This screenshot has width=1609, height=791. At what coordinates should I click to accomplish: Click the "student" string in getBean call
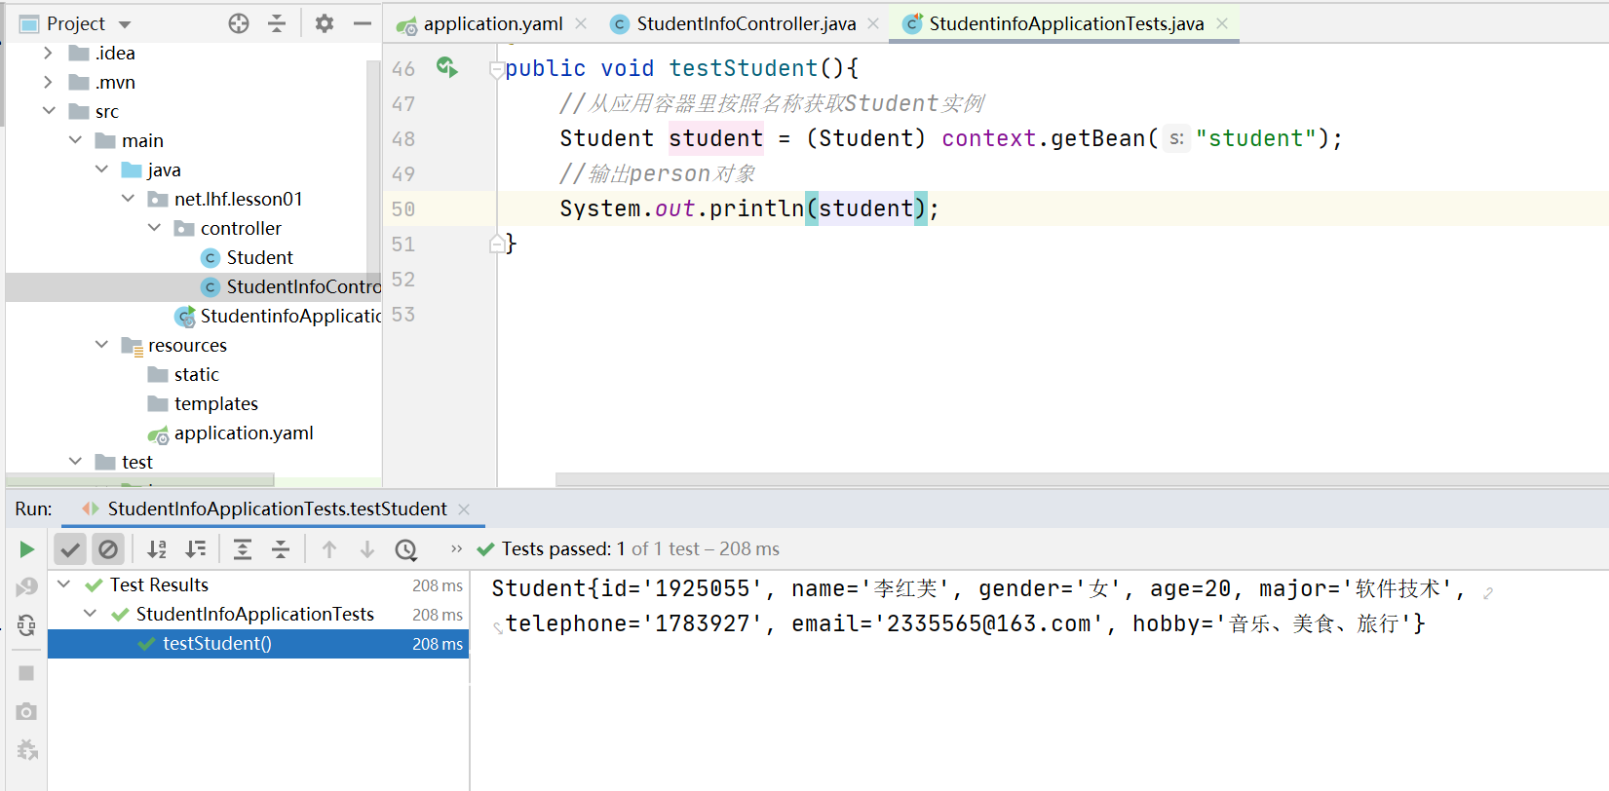click(x=1256, y=138)
